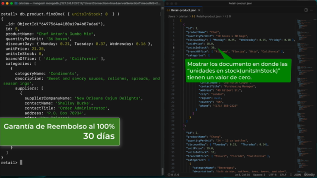The image size is (317, 178).
Task: Close the Retail-product.json editor tab
Action: pos(199,10)
